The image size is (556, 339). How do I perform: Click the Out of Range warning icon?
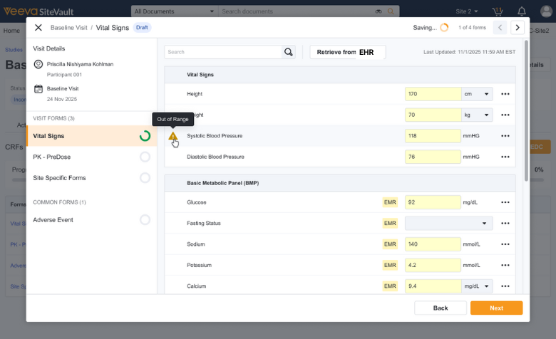click(x=173, y=135)
